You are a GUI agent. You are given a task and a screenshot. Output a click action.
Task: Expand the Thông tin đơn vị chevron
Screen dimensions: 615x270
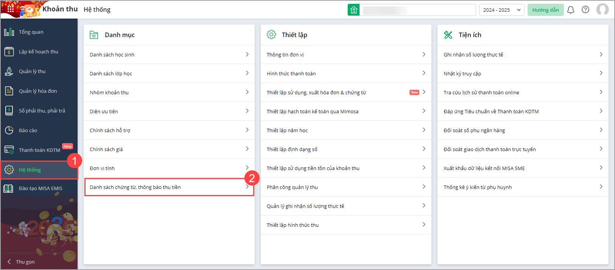point(424,55)
